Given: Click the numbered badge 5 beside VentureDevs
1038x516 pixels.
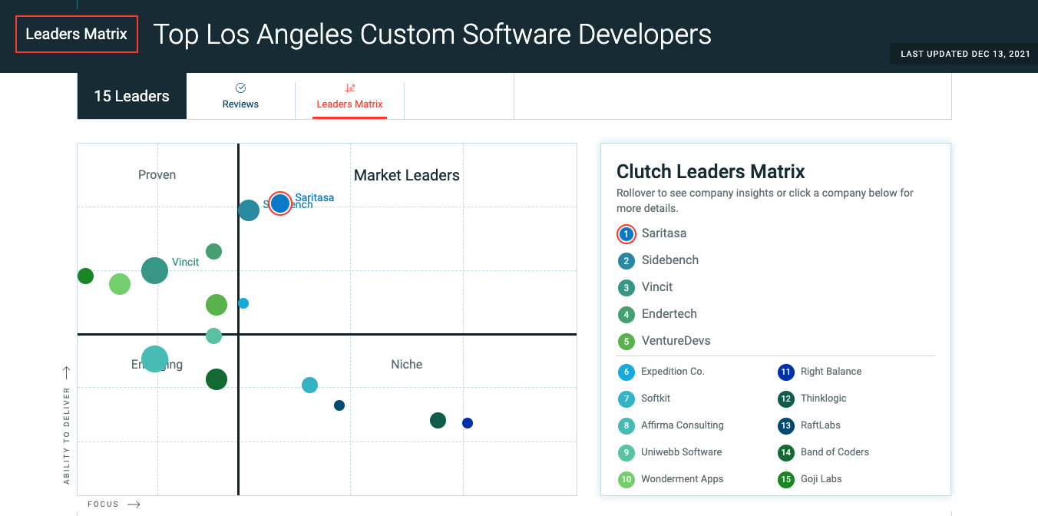Looking at the screenshot, I should tap(626, 341).
